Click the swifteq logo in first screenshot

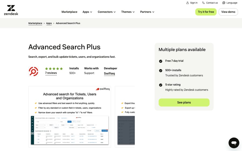click(x=103, y=89)
